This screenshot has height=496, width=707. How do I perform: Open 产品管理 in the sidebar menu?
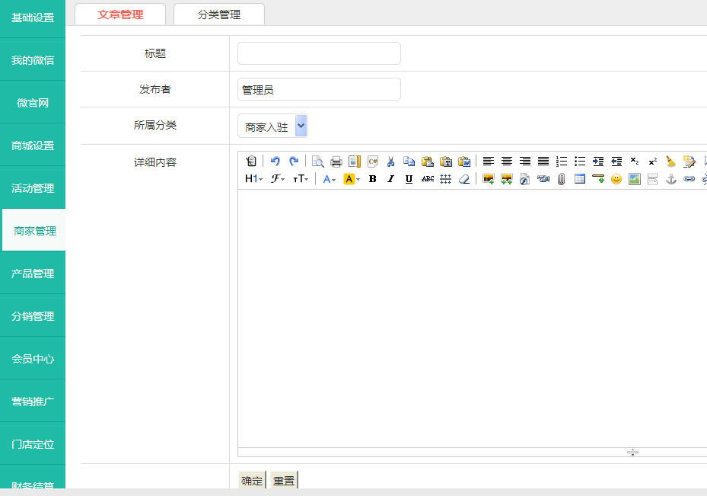click(33, 274)
